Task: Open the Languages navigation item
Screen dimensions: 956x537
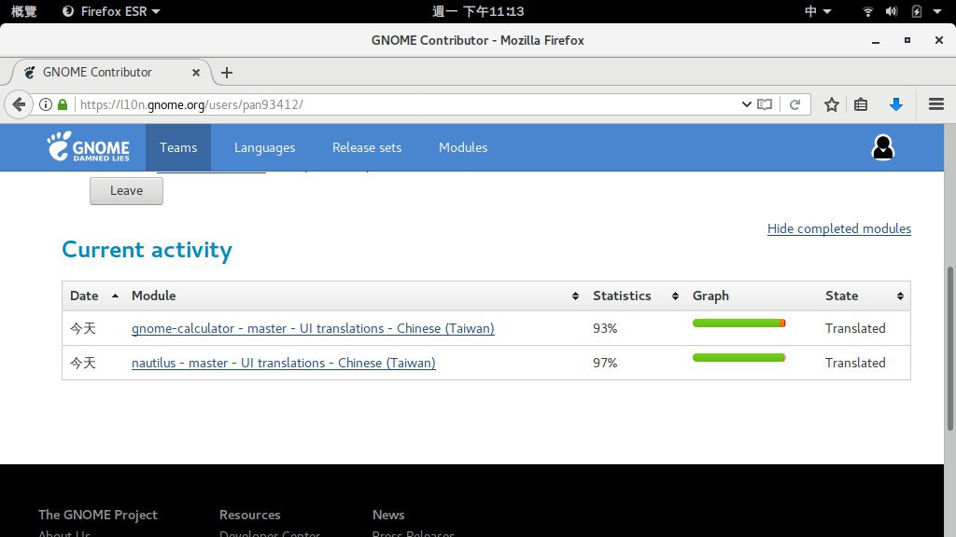Action: [x=264, y=147]
